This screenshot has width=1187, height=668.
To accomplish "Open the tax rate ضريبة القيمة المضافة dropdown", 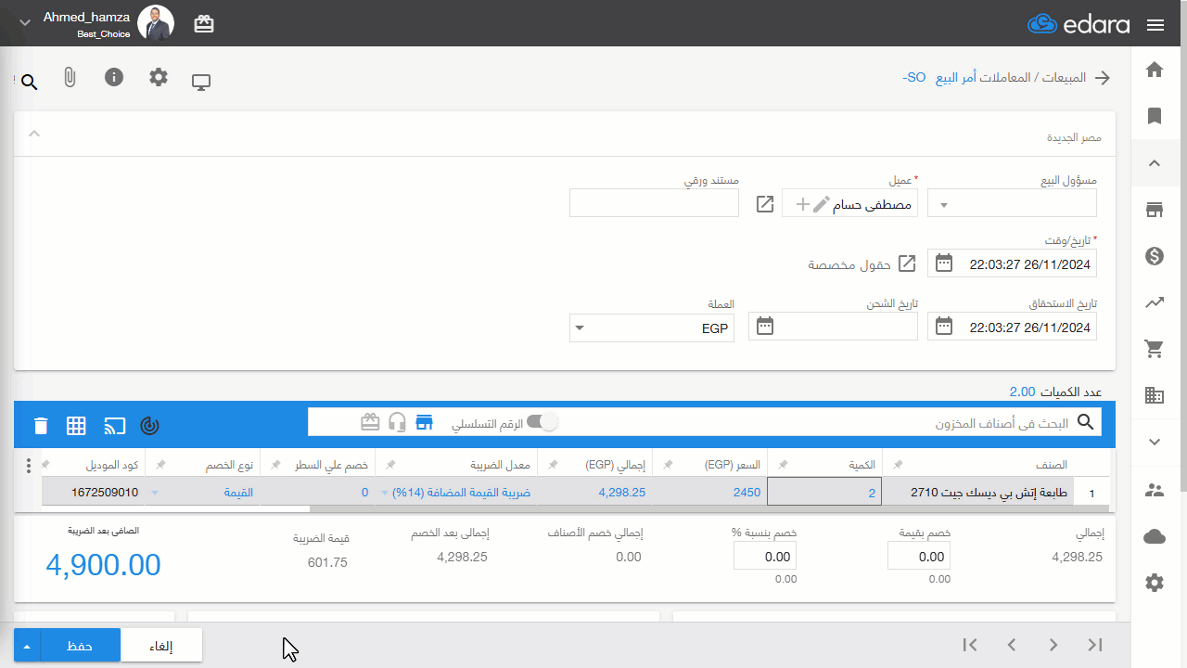I will click(385, 493).
